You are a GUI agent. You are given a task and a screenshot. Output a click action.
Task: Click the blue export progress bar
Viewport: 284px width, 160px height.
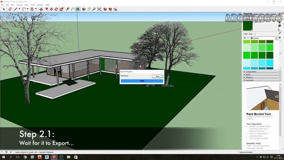[142, 81]
